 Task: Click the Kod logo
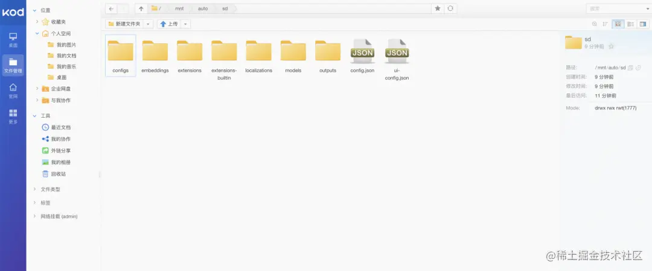pos(13,12)
